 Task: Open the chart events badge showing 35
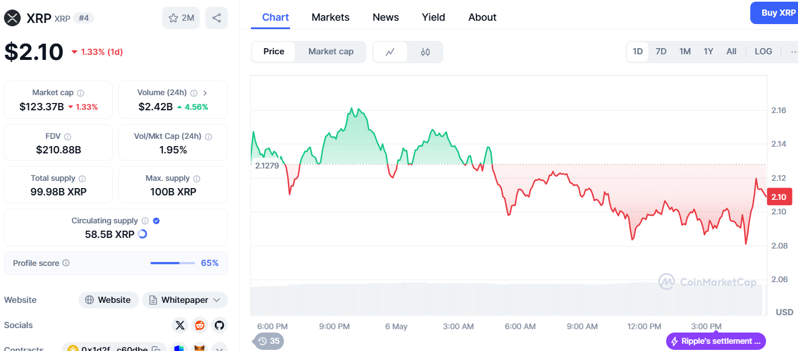pyautogui.click(x=269, y=341)
